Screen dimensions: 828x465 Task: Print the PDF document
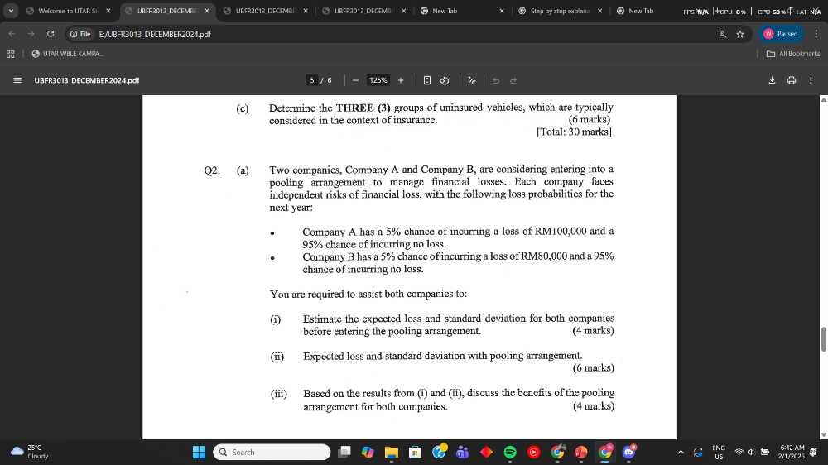click(791, 80)
